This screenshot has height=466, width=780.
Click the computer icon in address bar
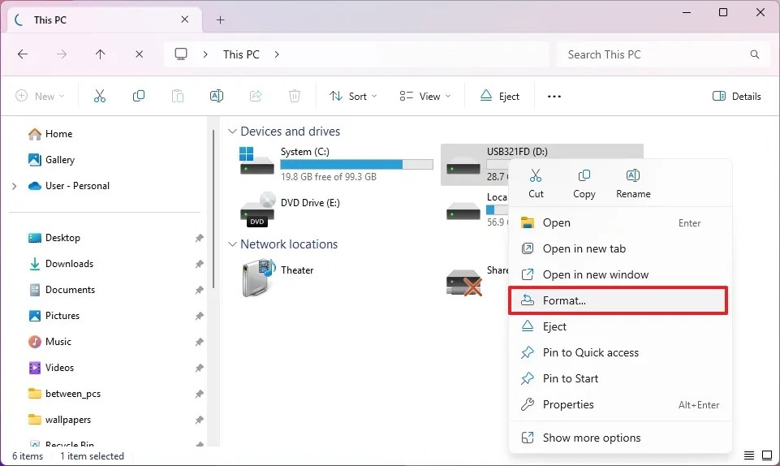[x=181, y=54]
